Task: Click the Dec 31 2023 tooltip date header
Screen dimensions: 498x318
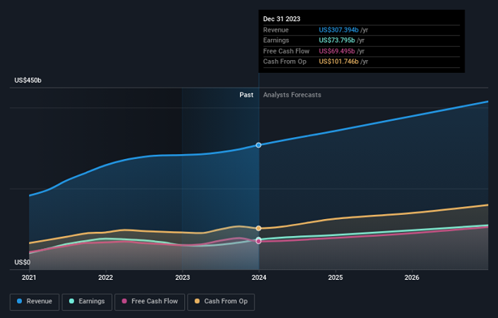Action: (280, 19)
